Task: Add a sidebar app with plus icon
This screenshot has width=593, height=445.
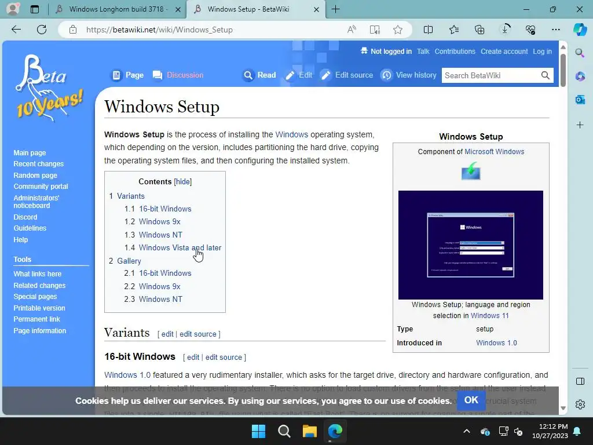Action: [x=580, y=125]
